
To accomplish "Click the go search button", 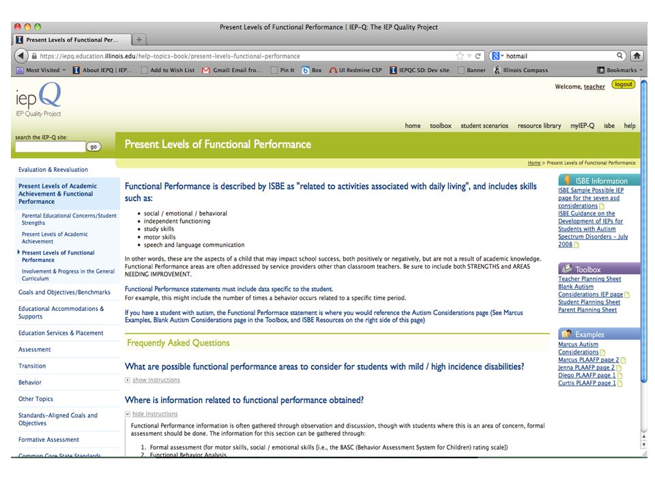I will (x=93, y=147).
